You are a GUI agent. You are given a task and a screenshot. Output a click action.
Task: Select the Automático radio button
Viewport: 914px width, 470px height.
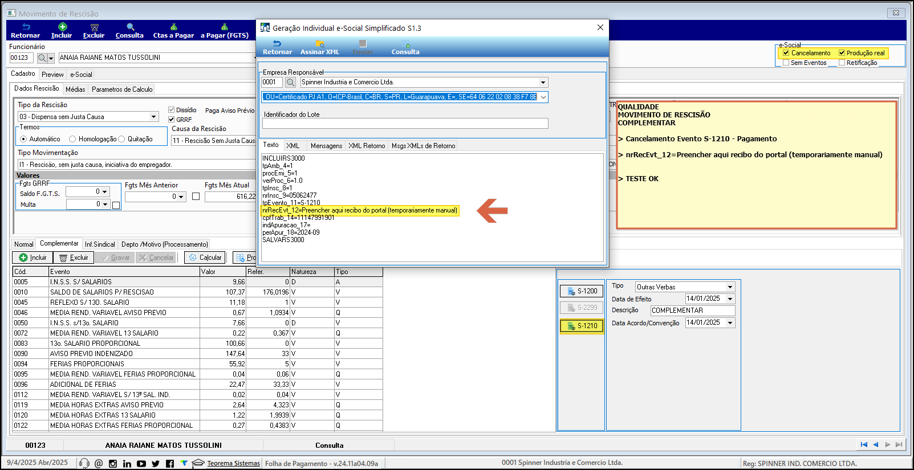tap(23, 139)
